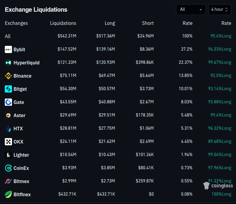The height and width of the screenshot is (204, 236).
Task: Open the Binance exchange name link
Action: [x=22, y=76]
